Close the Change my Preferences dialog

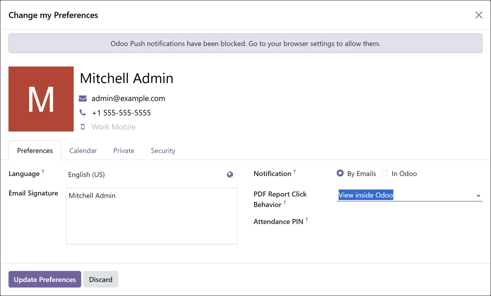tap(479, 15)
